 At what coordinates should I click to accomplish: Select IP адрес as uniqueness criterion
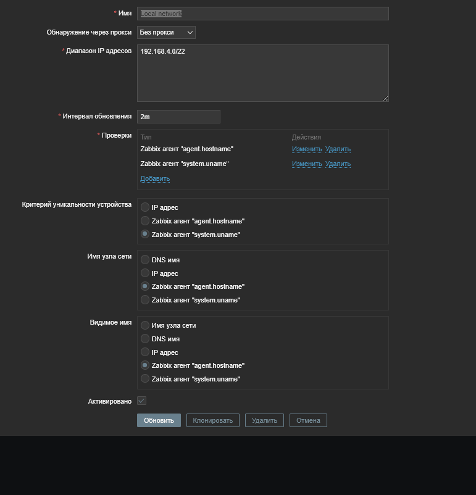click(x=145, y=207)
